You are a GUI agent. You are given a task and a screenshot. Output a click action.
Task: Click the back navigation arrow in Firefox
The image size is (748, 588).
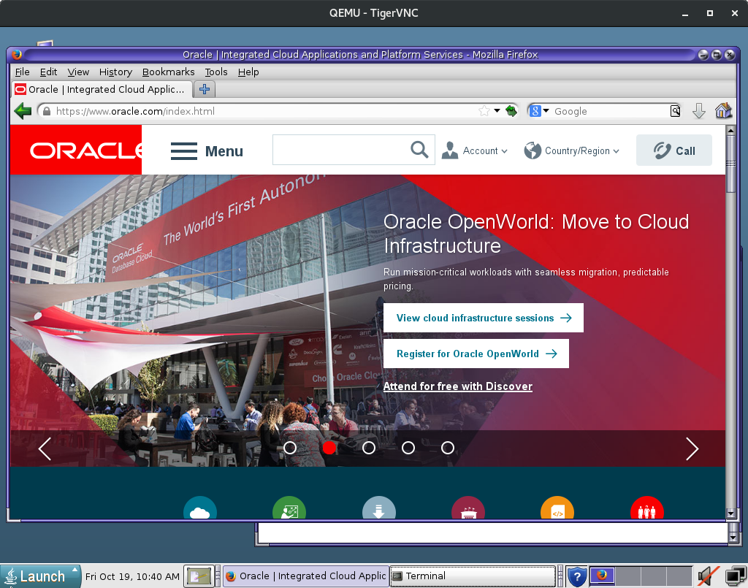[x=23, y=110]
